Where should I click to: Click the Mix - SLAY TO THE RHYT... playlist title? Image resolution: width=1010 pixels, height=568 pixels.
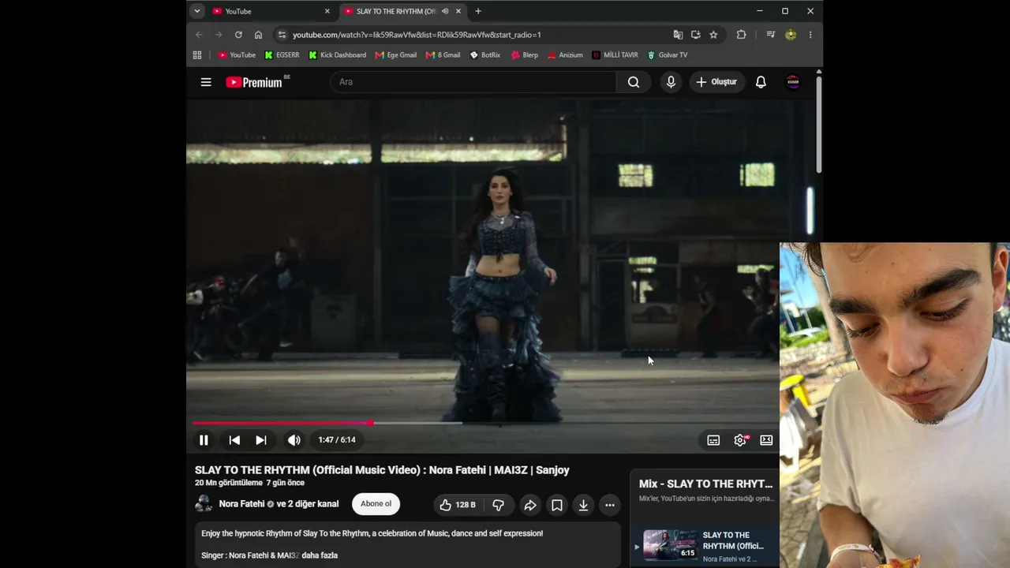pos(706,484)
